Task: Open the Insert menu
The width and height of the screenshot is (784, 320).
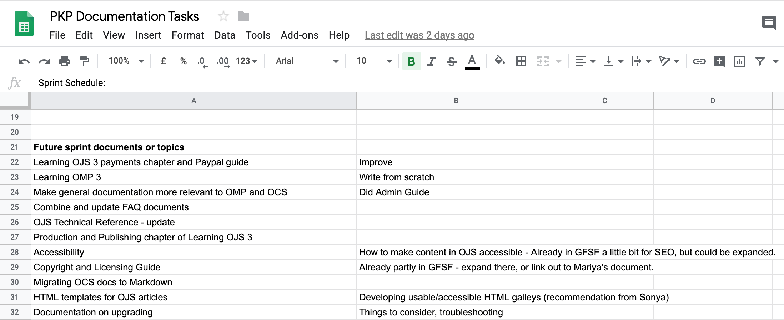Action: 148,35
